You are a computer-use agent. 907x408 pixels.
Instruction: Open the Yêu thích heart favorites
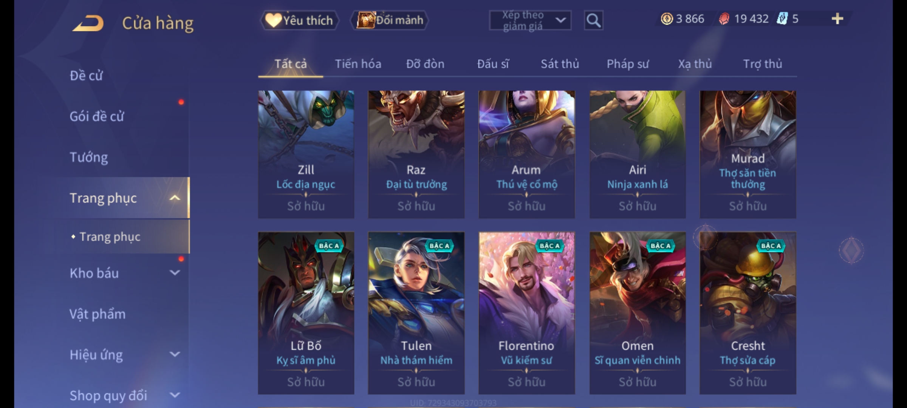click(299, 20)
